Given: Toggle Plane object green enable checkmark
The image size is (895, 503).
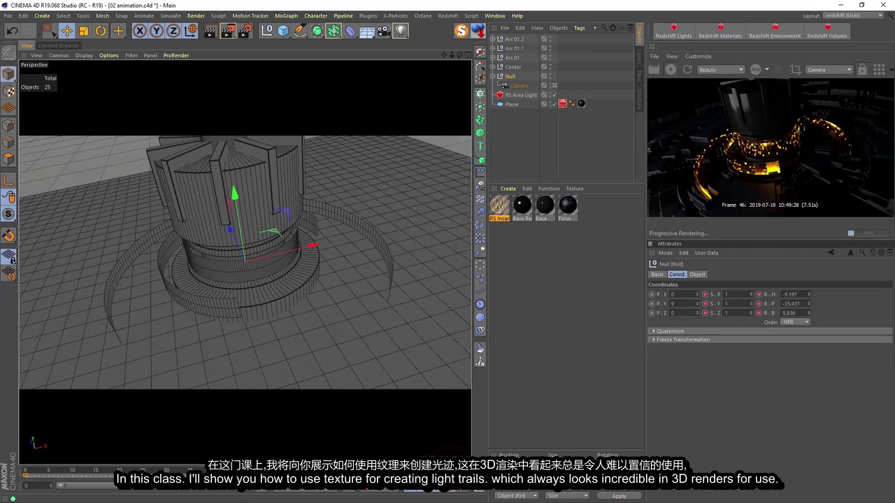Looking at the screenshot, I should [554, 104].
